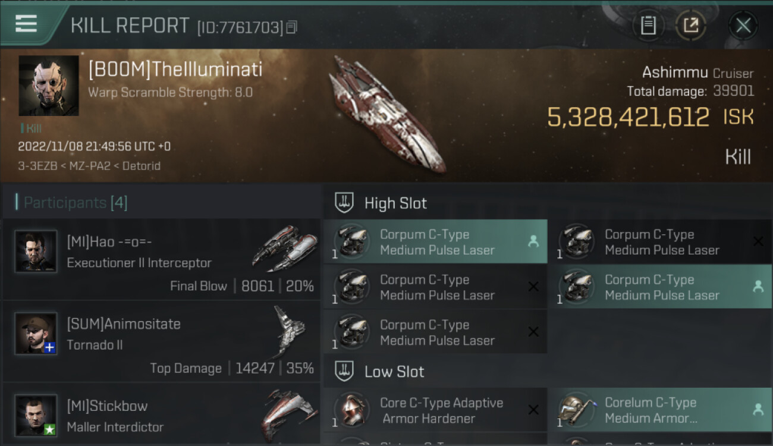
Task: Select the first Corpum C-Type Medium Pulse Laser
Action: [435, 242]
